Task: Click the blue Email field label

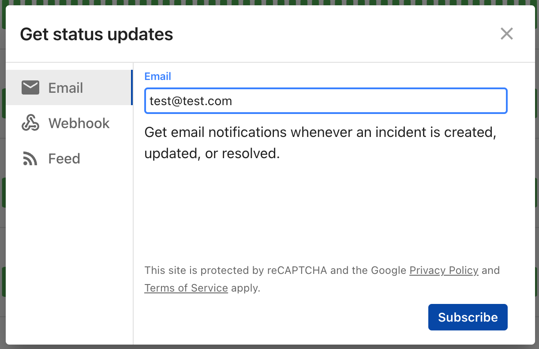Action: pos(158,76)
